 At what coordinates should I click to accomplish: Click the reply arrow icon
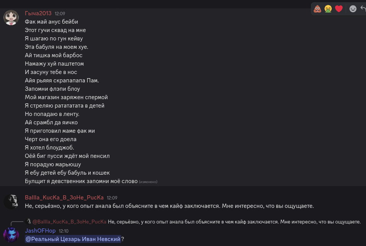click(363, 8)
